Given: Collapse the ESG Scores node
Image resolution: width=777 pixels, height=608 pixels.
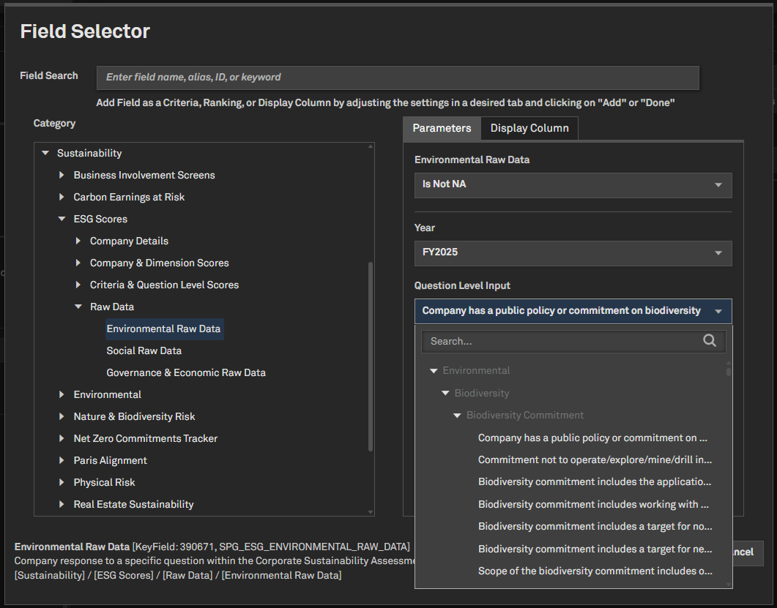Looking at the screenshot, I should (62, 219).
